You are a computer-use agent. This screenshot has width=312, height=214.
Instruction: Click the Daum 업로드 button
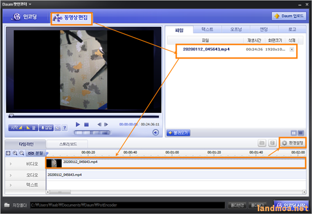pos(289,16)
